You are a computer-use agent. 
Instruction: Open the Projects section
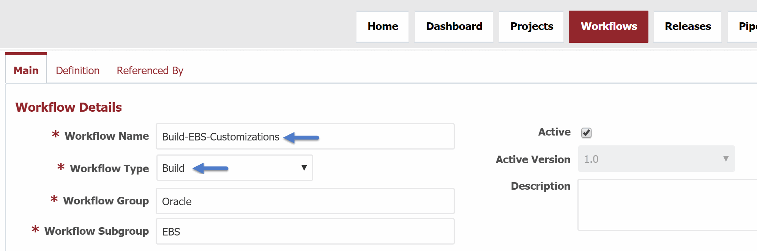pyautogui.click(x=531, y=27)
